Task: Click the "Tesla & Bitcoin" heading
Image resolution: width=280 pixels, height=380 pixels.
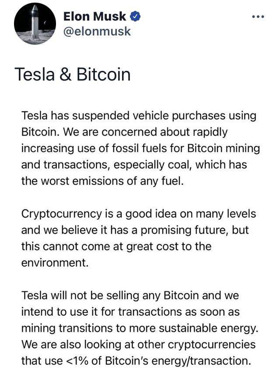Action: 73,74
